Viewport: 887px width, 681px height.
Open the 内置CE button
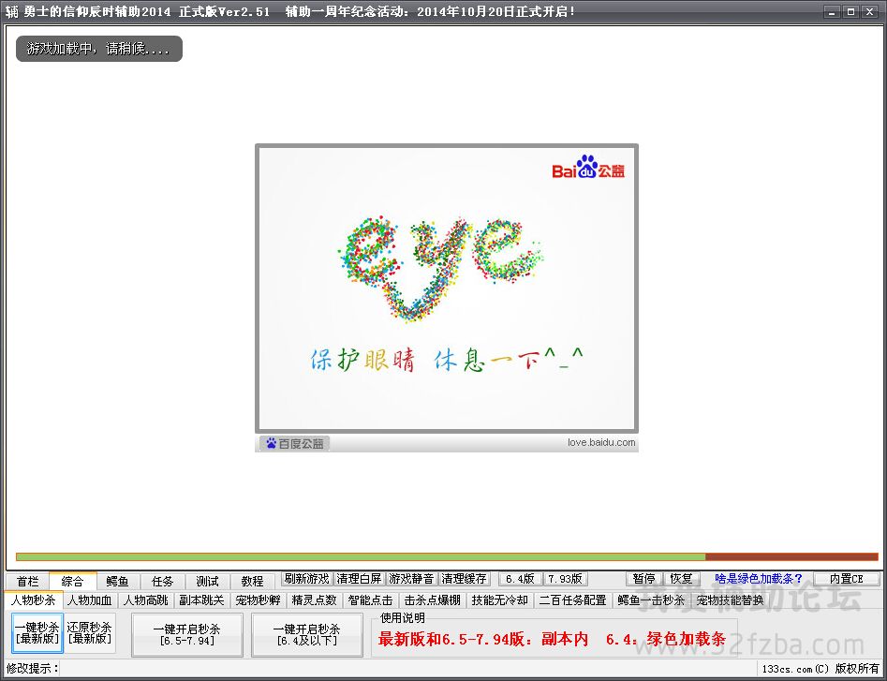(846, 579)
